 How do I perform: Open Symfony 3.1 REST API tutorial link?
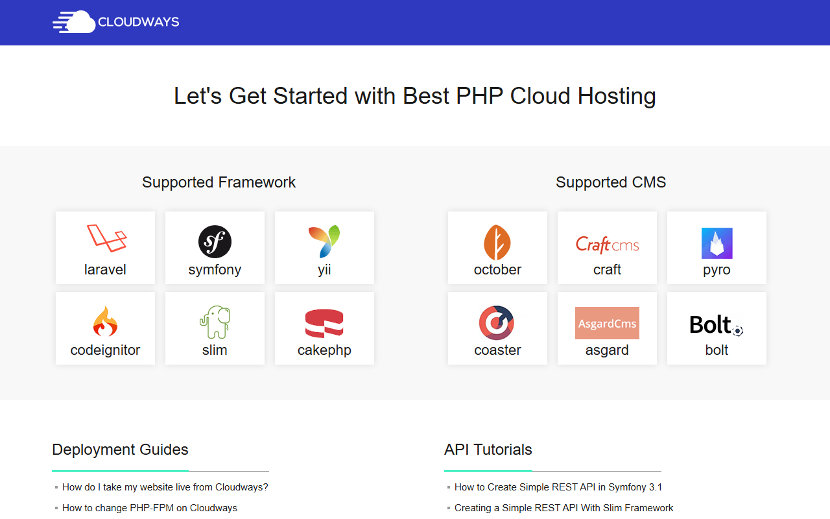click(558, 487)
